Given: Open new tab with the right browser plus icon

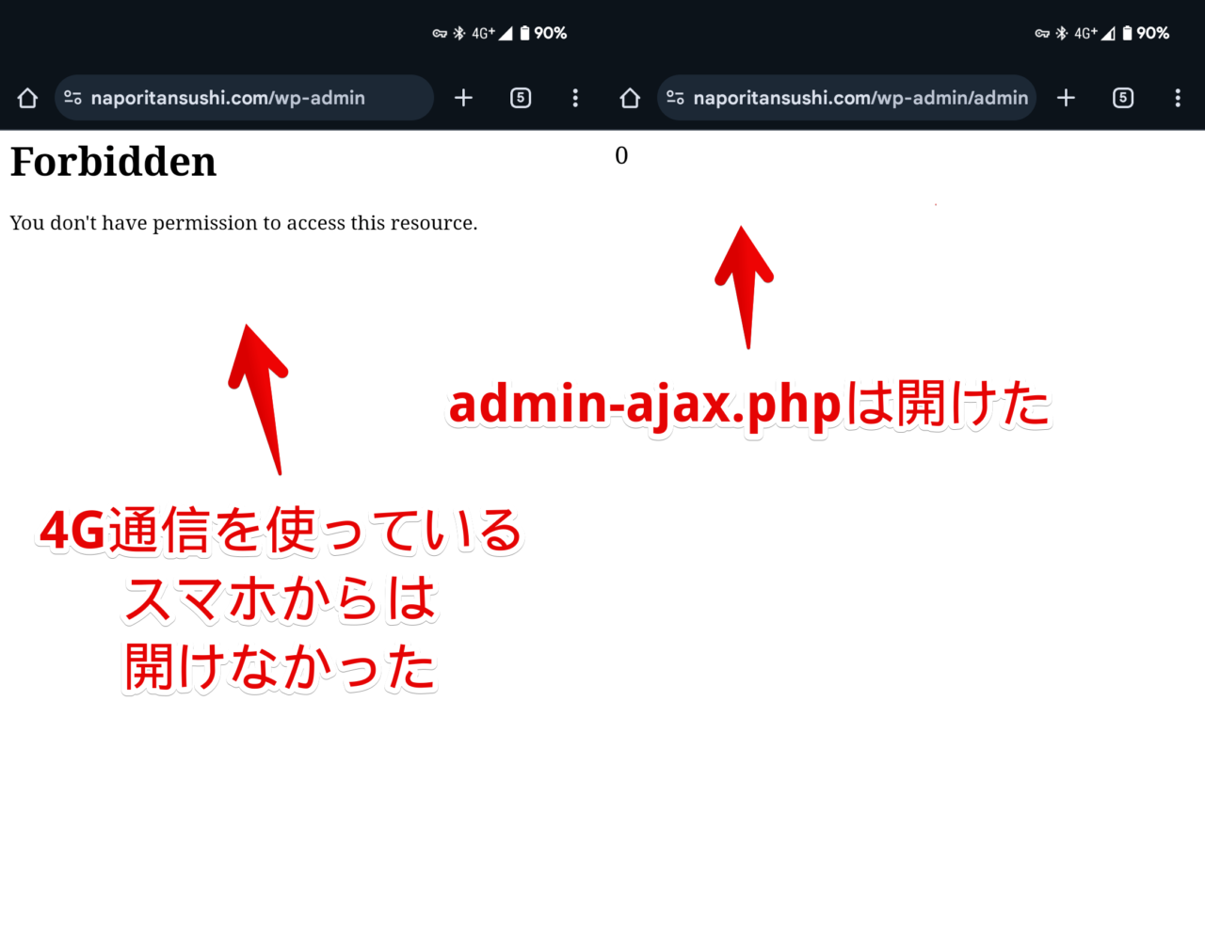Looking at the screenshot, I should [1066, 98].
